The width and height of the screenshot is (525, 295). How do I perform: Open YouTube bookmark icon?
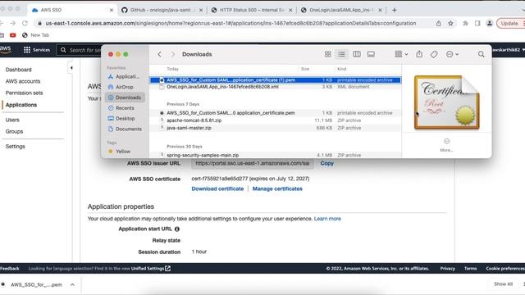coord(13,35)
